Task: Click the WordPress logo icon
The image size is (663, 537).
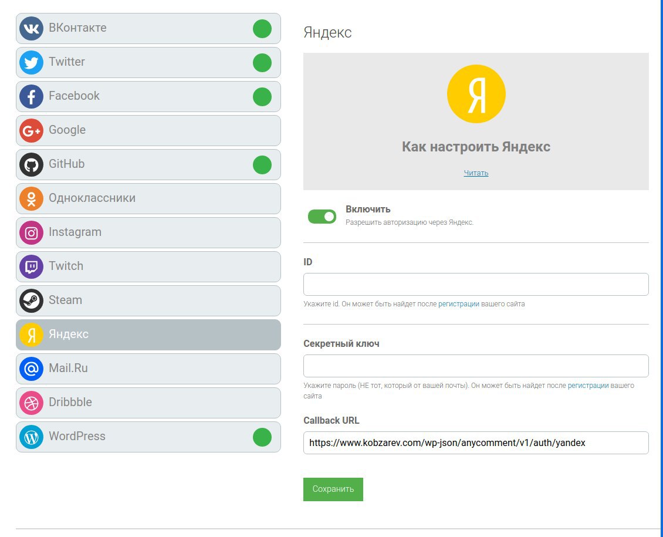Action: (31, 437)
